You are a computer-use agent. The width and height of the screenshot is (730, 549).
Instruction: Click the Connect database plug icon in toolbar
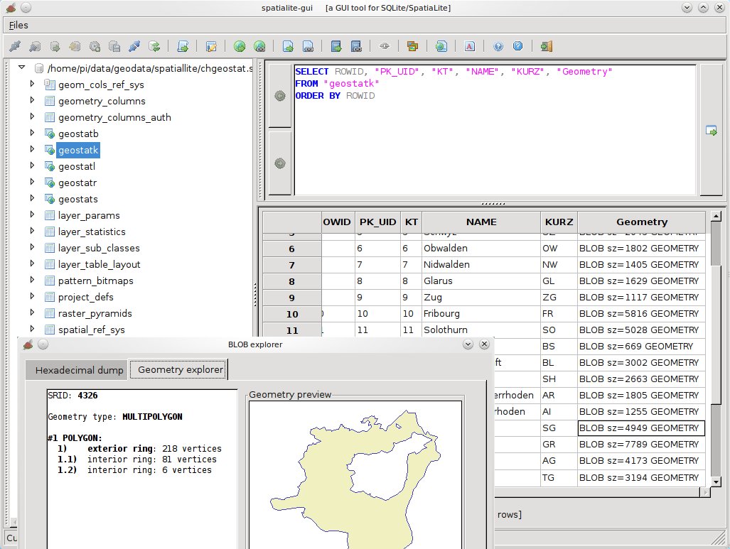[x=15, y=46]
